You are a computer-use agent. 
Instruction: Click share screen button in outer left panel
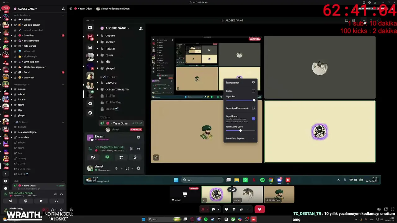click(x=26, y=201)
